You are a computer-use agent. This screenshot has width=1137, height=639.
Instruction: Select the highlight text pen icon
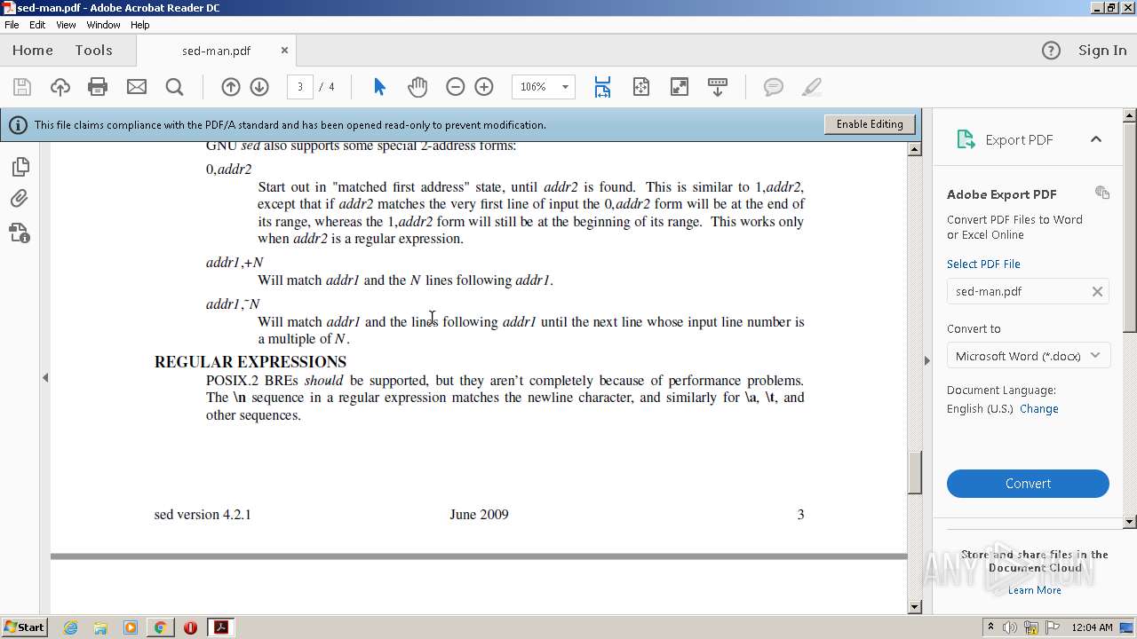tap(811, 87)
